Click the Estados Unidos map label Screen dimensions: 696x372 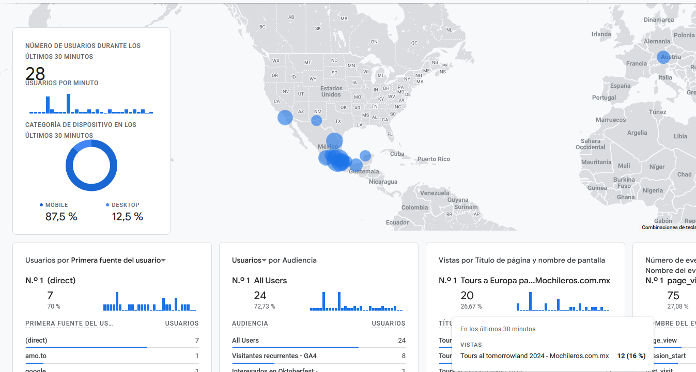point(331,91)
